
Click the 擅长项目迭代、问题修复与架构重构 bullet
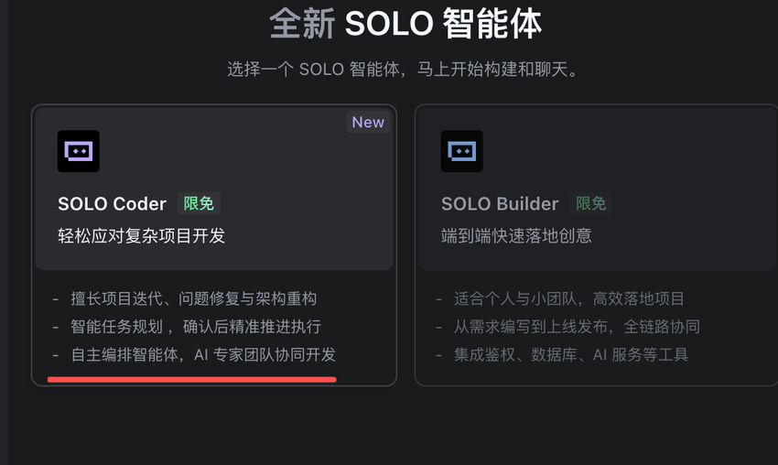(x=194, y=298)
